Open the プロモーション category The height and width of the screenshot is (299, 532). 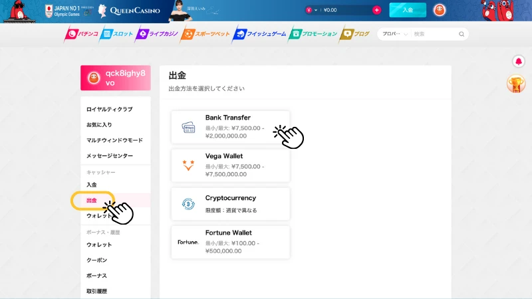pyautogui.click(x=313, y=34)
